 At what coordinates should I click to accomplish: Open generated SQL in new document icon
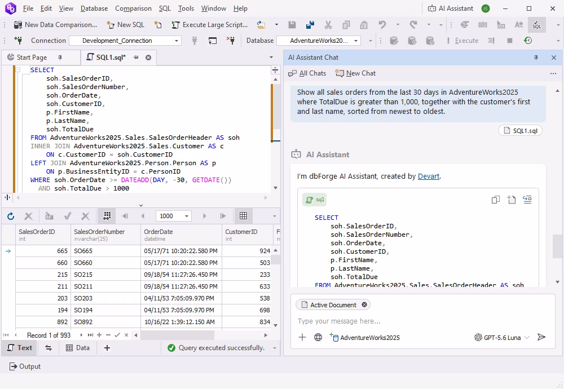click(x=512, y=200)
